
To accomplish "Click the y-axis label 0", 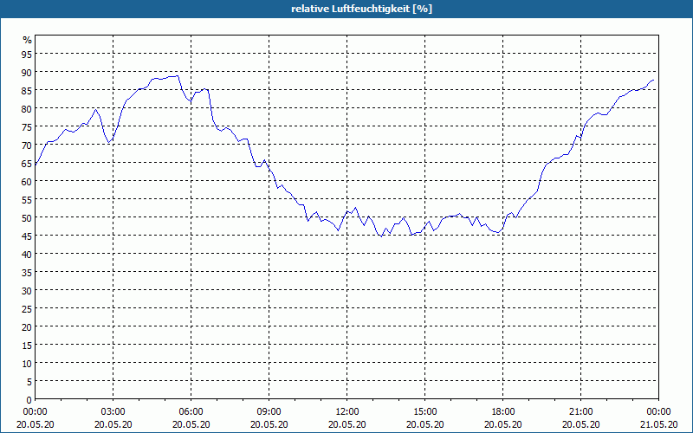I will click(29, 400).
